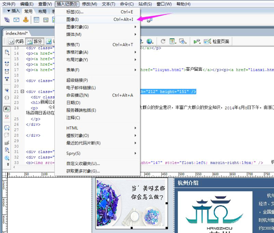Click Preview in Browser globe icon
Image resolution: width=274 pixels, height=233 pixels.
150,41
